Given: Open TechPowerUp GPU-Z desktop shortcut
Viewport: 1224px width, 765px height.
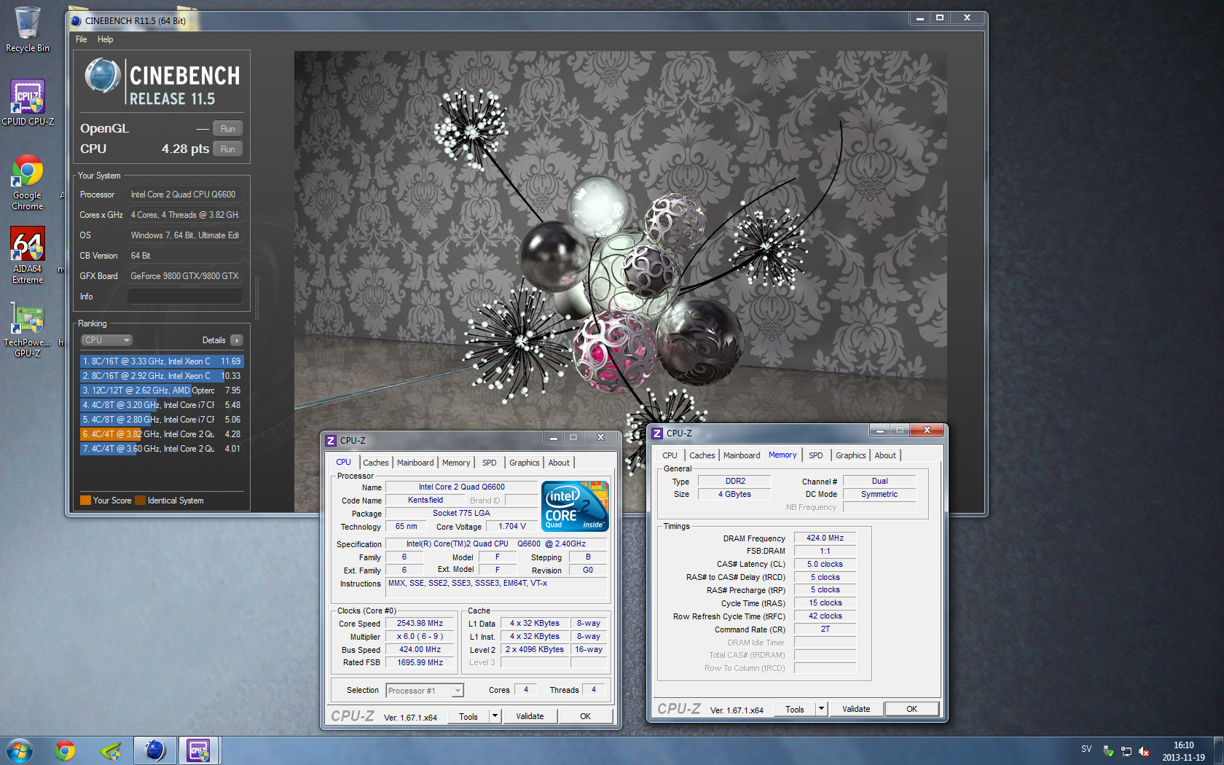Looking at the screenshot, I should 28,330.
